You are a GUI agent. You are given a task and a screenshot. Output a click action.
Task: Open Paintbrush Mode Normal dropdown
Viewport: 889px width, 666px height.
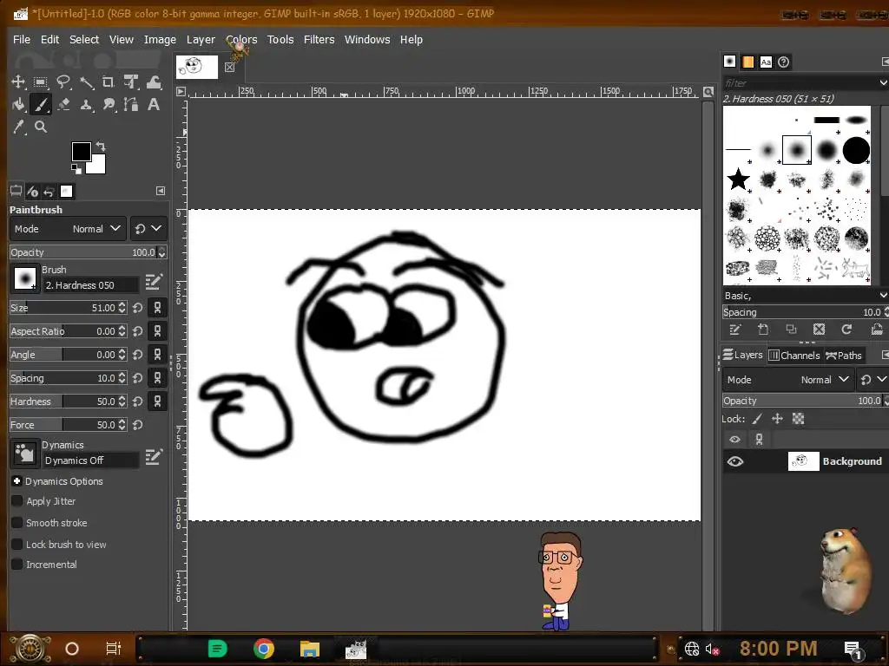(x=68, y=229)
